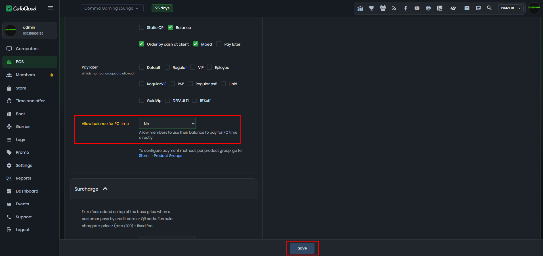
Task: Click the 25 days license badge
Action: coord(162,8)
